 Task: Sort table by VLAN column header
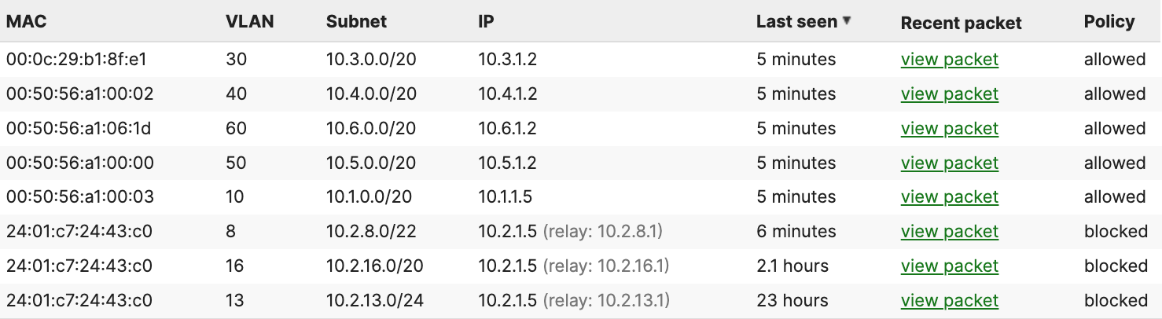click(x=249, y=21)
